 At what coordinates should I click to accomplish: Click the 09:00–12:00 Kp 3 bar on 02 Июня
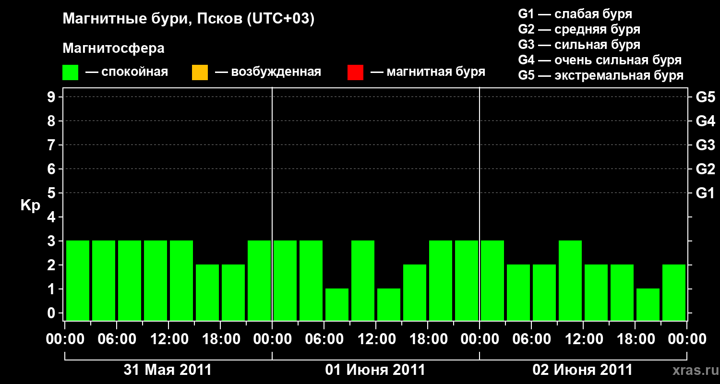(x=570, y=280)
